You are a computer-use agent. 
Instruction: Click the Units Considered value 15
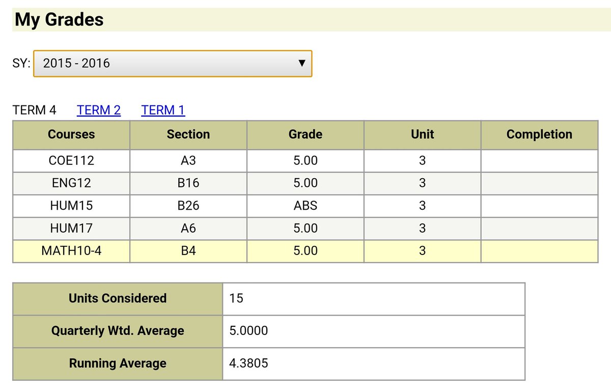click(x=374, y=298)
